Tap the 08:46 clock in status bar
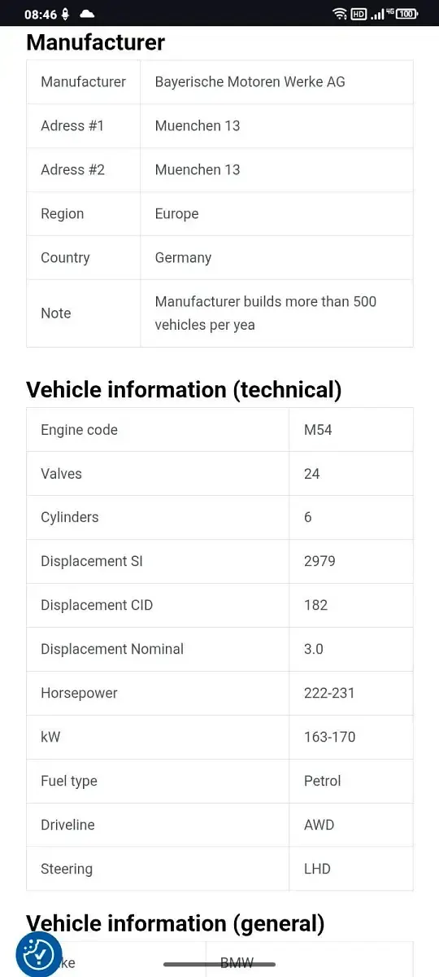 (41, 14)
